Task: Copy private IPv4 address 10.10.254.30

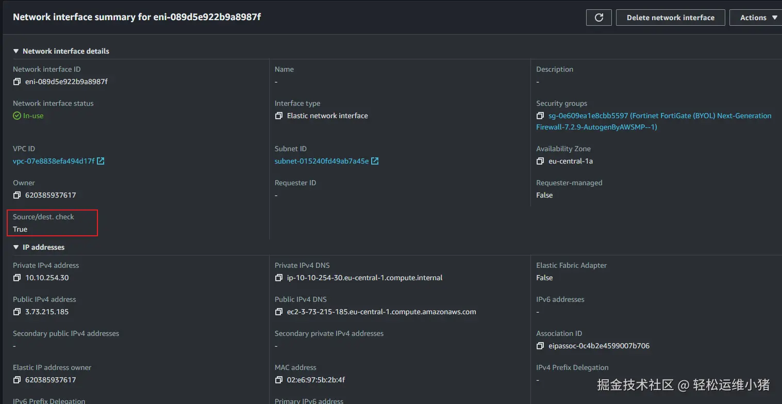Action: (x=17, y=278)
